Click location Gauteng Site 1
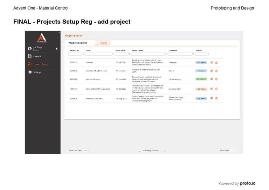 tap(175, 89)
